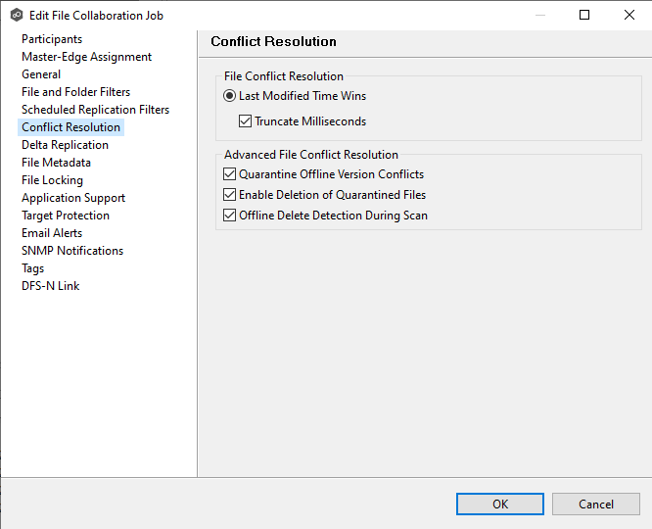Image resolution: width=652 pixels, height=529 pixels.
Task: Select General in the sidebar
Action: pos(41,74)
